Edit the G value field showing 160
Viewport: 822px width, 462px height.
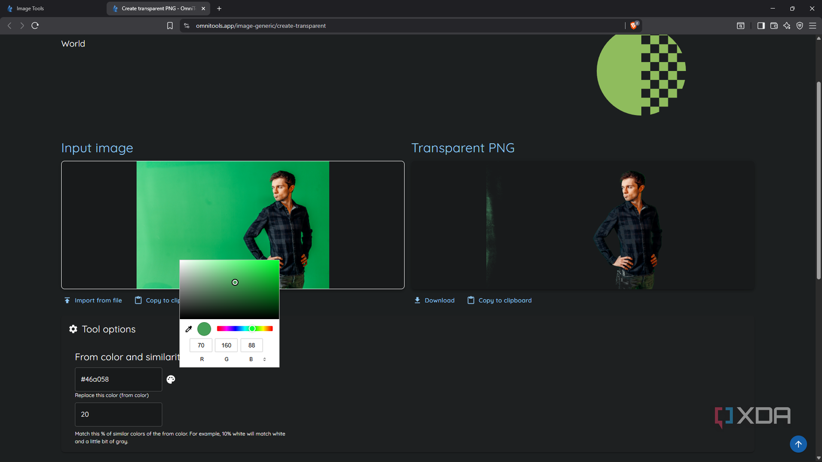[x=226, y=345]
